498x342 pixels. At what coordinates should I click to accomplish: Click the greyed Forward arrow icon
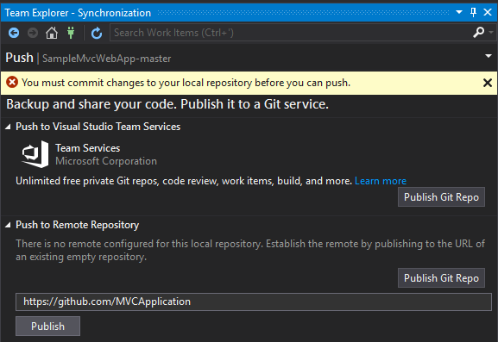33,33
